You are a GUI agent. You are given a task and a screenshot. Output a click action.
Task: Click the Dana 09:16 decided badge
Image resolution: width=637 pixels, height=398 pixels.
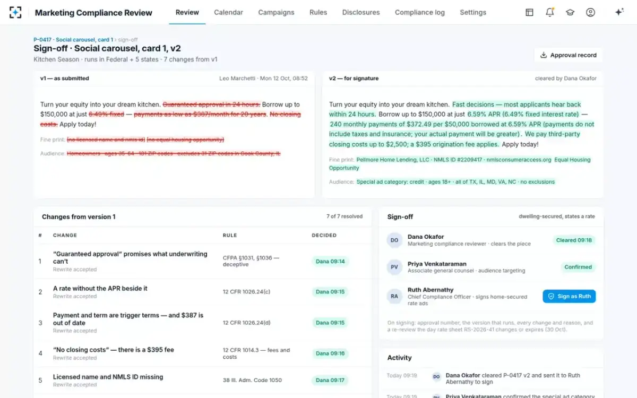tap(330, 353)
